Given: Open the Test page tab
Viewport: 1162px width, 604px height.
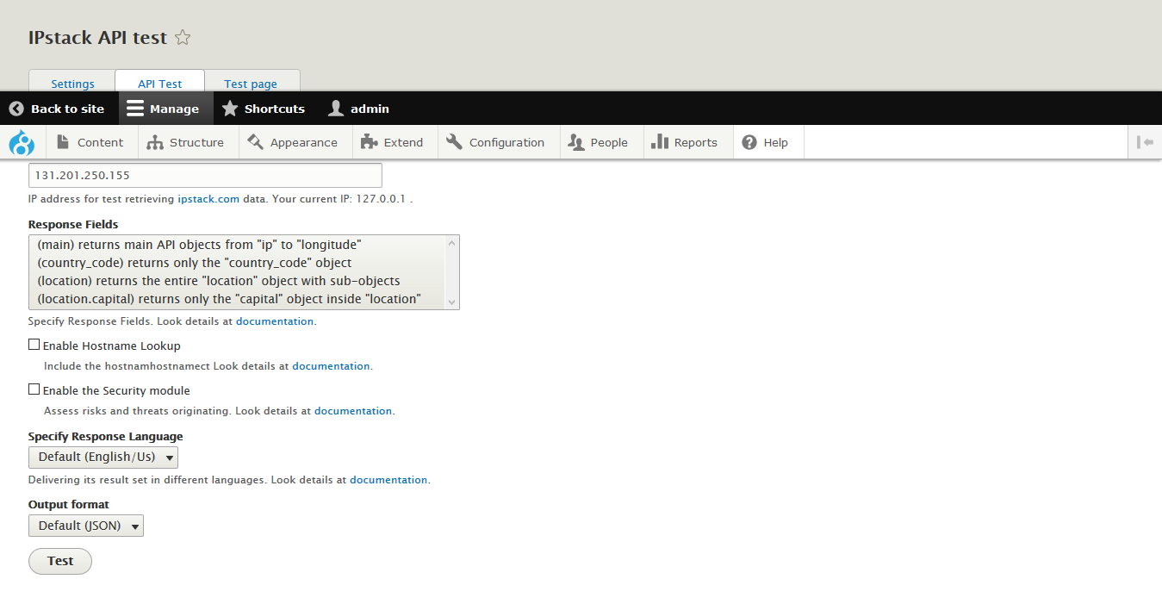Looking at the screenshot, I should [251, 84].
